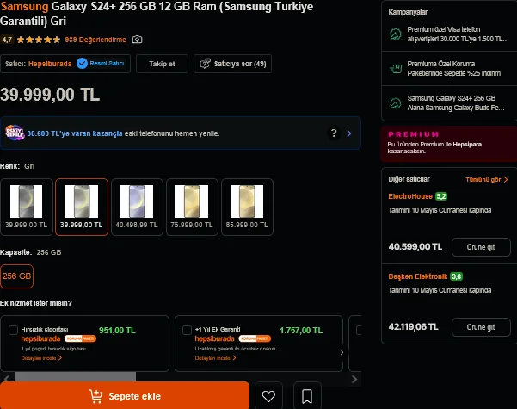Check the Hırsızlık sigortası checkbox

(x=13, y=330)
